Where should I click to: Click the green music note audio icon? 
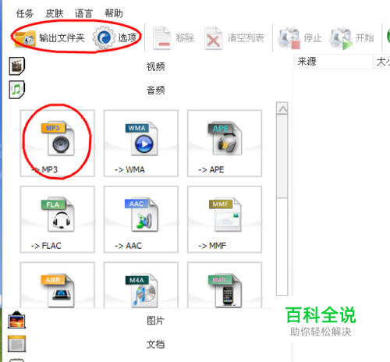click(x=17, y=90)
